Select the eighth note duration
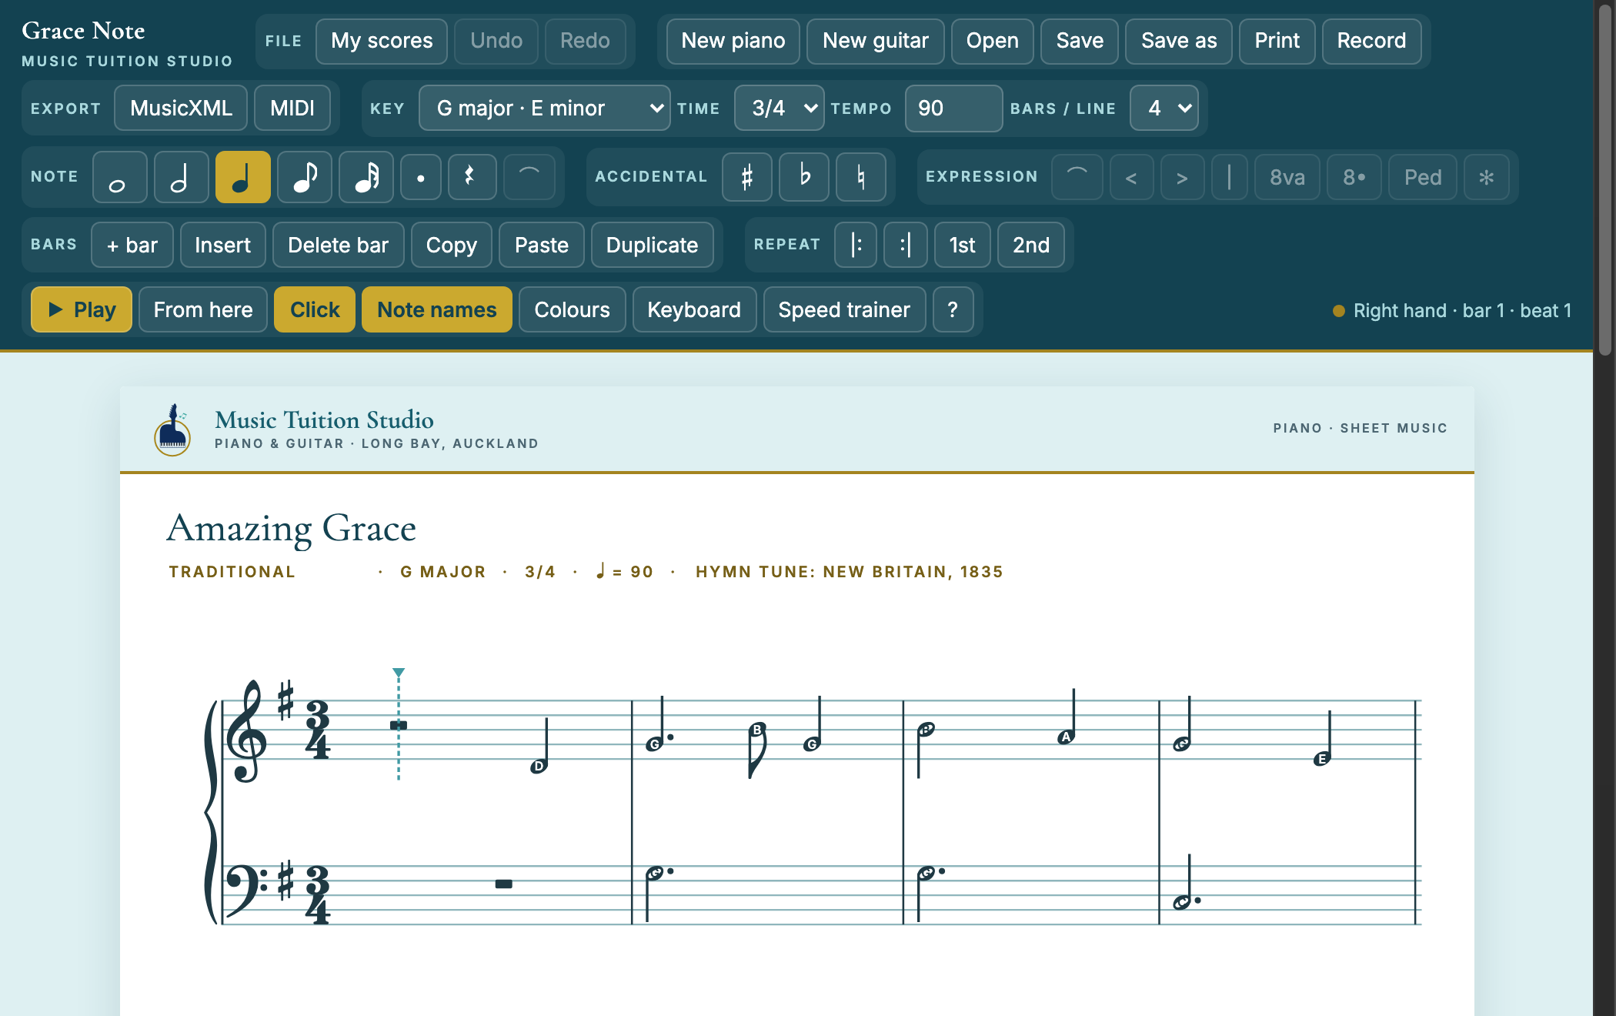Viewport: 1616px width, 1016px height. (x=304, y=177)
